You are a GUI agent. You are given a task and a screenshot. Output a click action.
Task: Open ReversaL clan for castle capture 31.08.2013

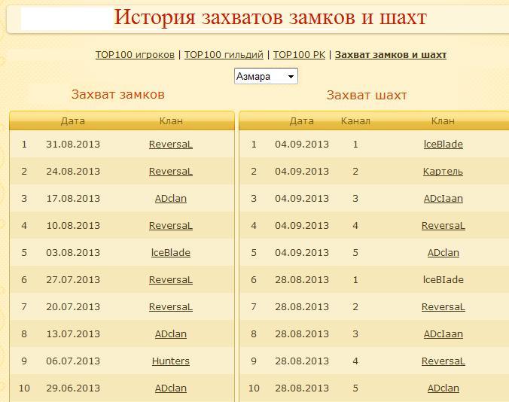171,145
